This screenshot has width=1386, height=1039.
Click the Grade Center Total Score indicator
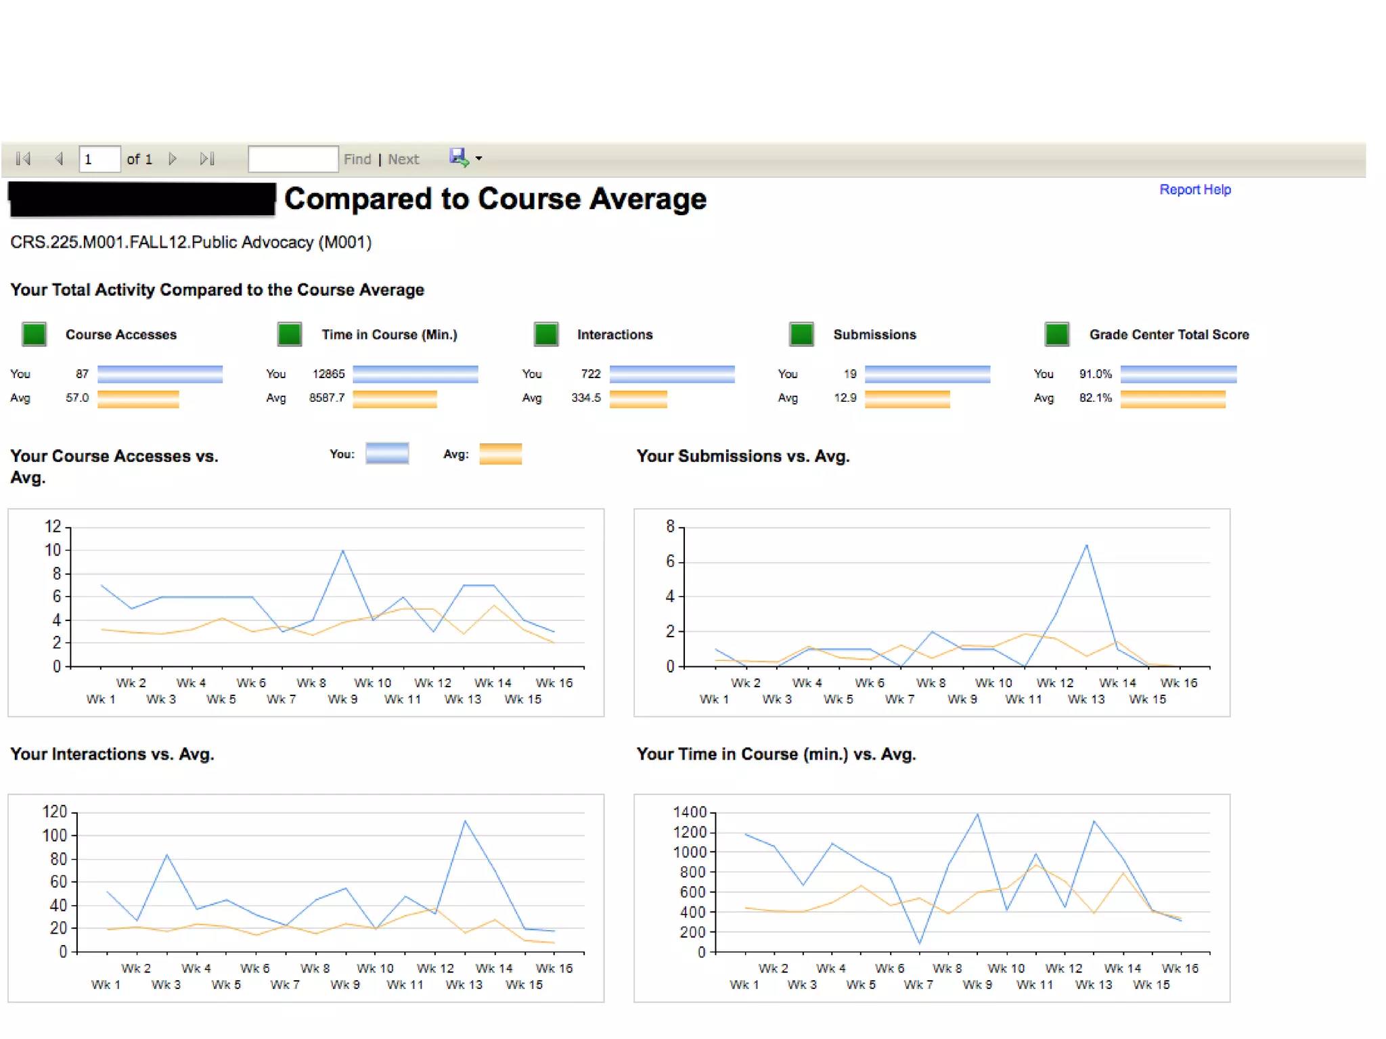click(x=1056, y=334)
